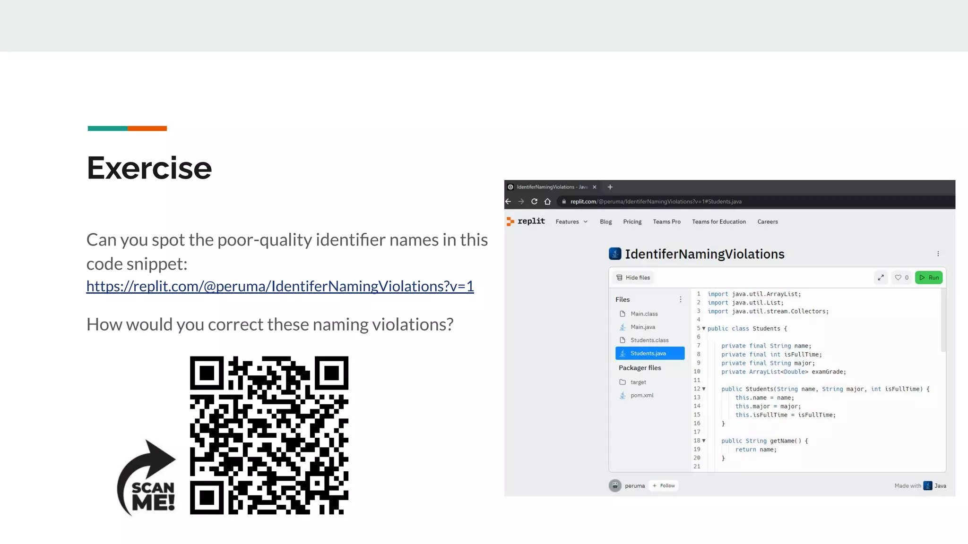The width and height of the screenshot is (968, 544).
Task: Click the code editor vertical scrollbar
Action: pyautogui.click(x=943, y=321)
